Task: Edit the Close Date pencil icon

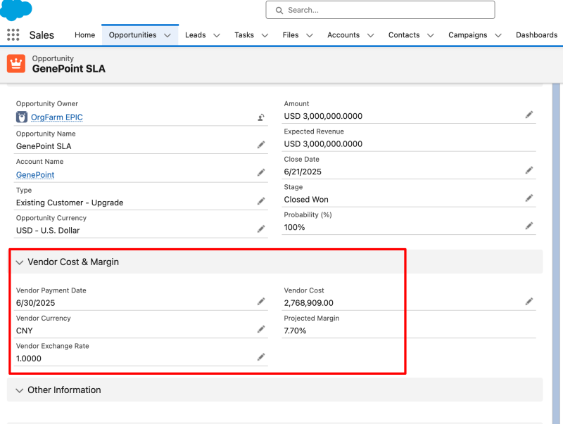Action: (529, 170)
